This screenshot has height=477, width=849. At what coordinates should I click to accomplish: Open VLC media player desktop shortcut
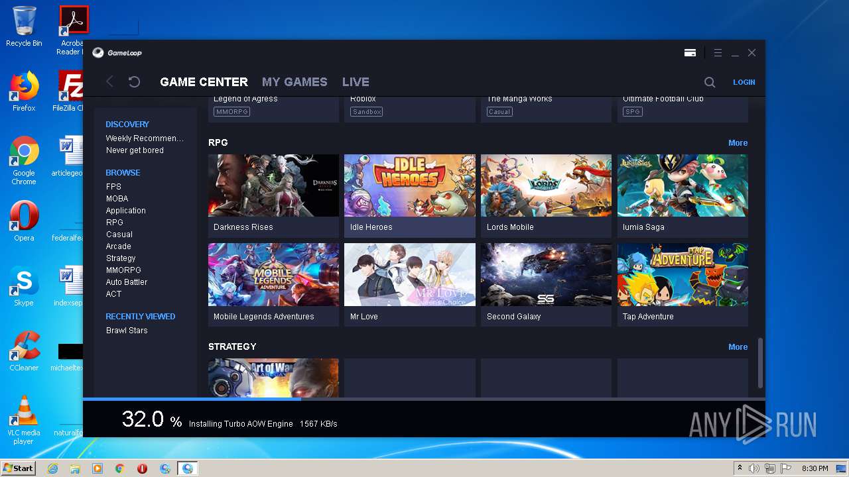pyautogui.click(x=24, y=420)
